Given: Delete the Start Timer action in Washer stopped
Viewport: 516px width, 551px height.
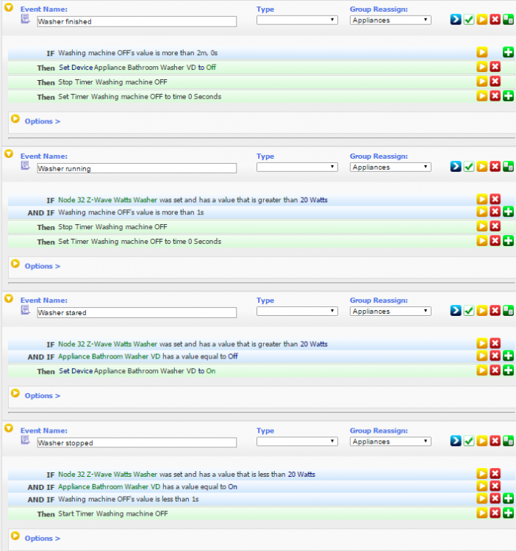Looking at the screenshot, I should [495, 513].
